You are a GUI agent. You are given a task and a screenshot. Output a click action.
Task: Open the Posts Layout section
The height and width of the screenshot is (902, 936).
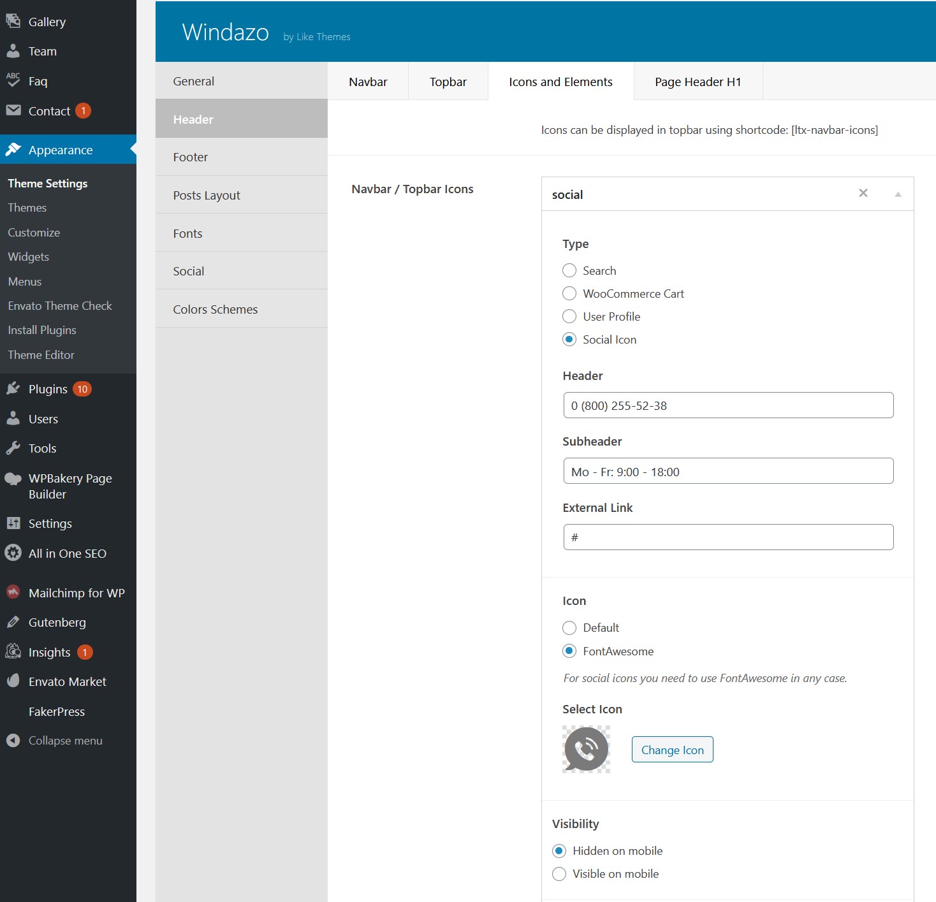242,195
